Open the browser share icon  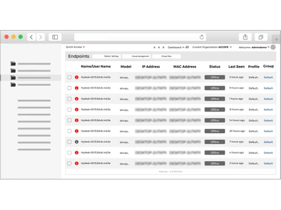pos(245,37)
